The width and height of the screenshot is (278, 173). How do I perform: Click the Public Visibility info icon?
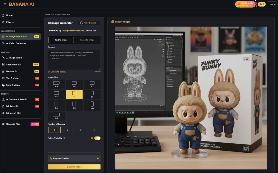[64, 138]
